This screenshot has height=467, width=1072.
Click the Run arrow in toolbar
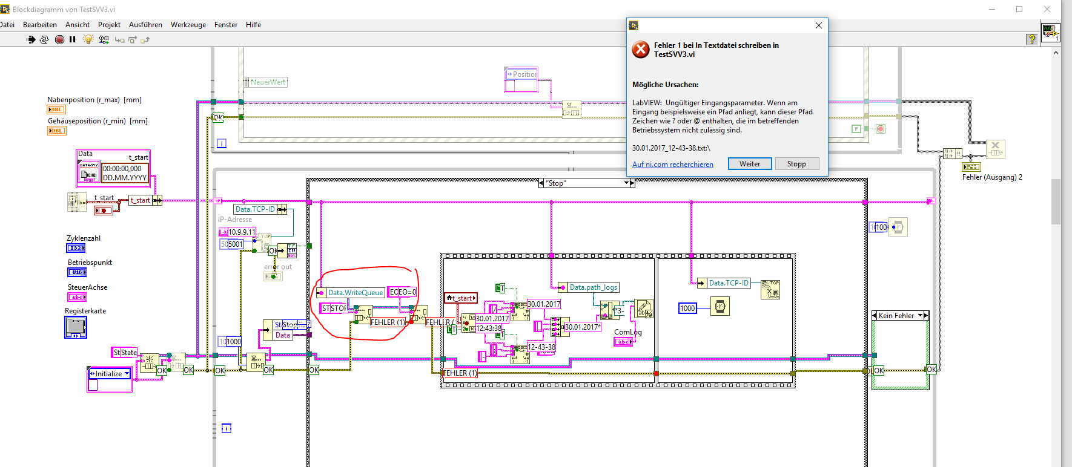pos(31,39)
